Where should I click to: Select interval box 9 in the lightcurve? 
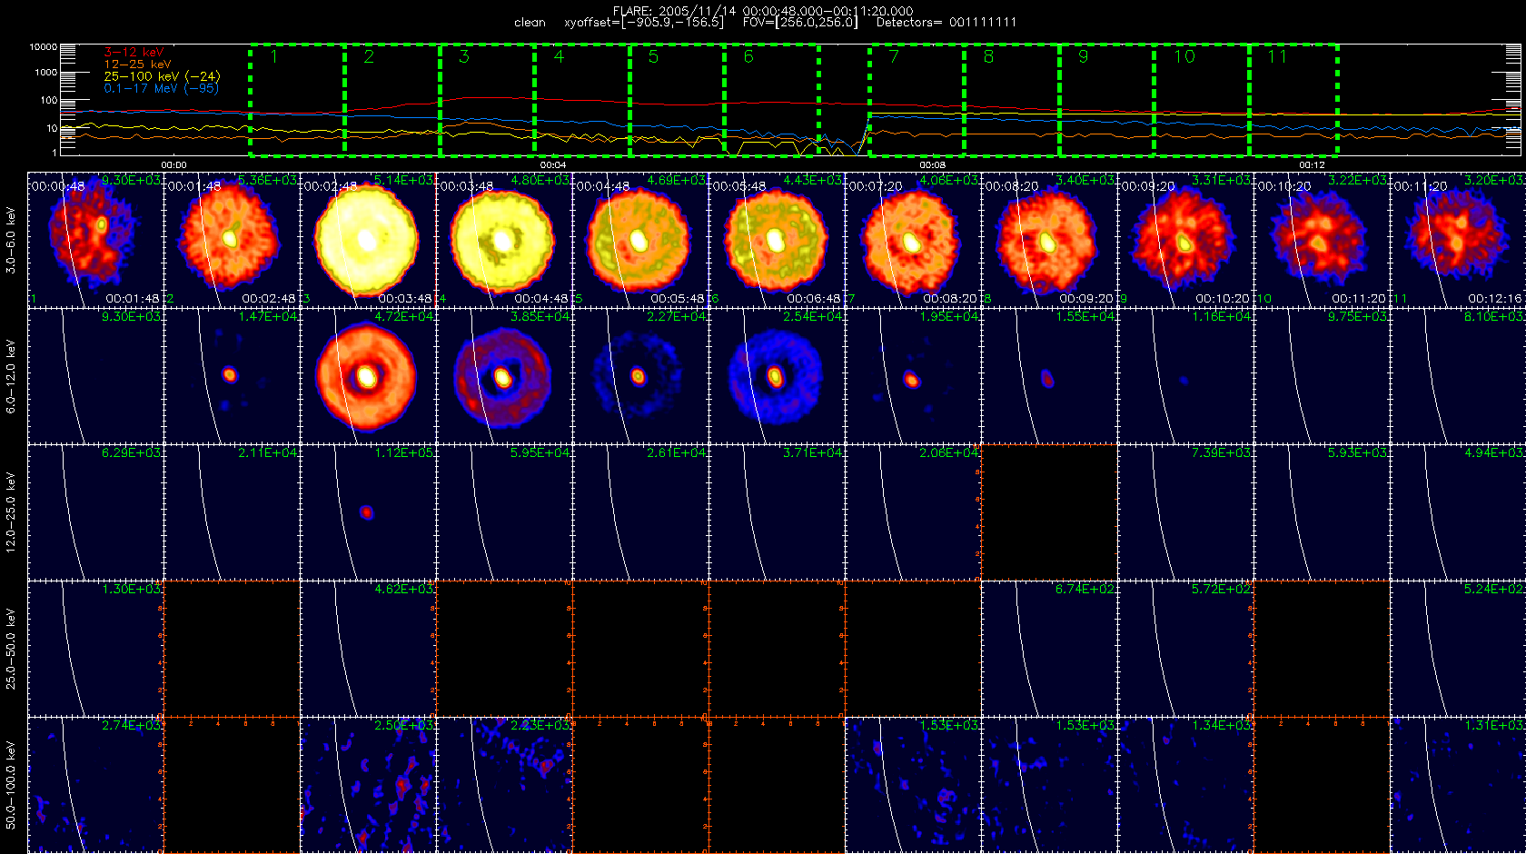click(x=1107, y=98)
